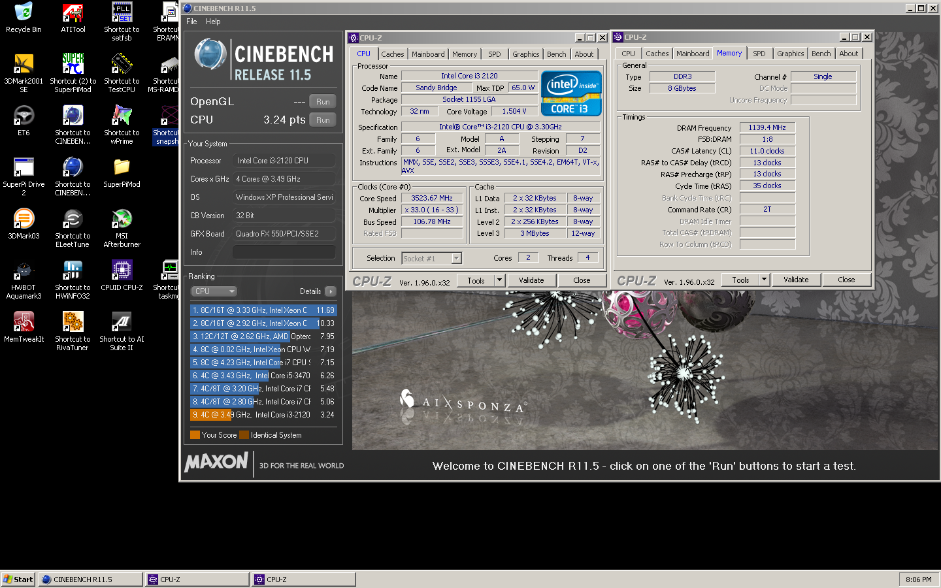
Task: Open Tools arrow dropdown in right CPU-Z
Action: (765, 280)
